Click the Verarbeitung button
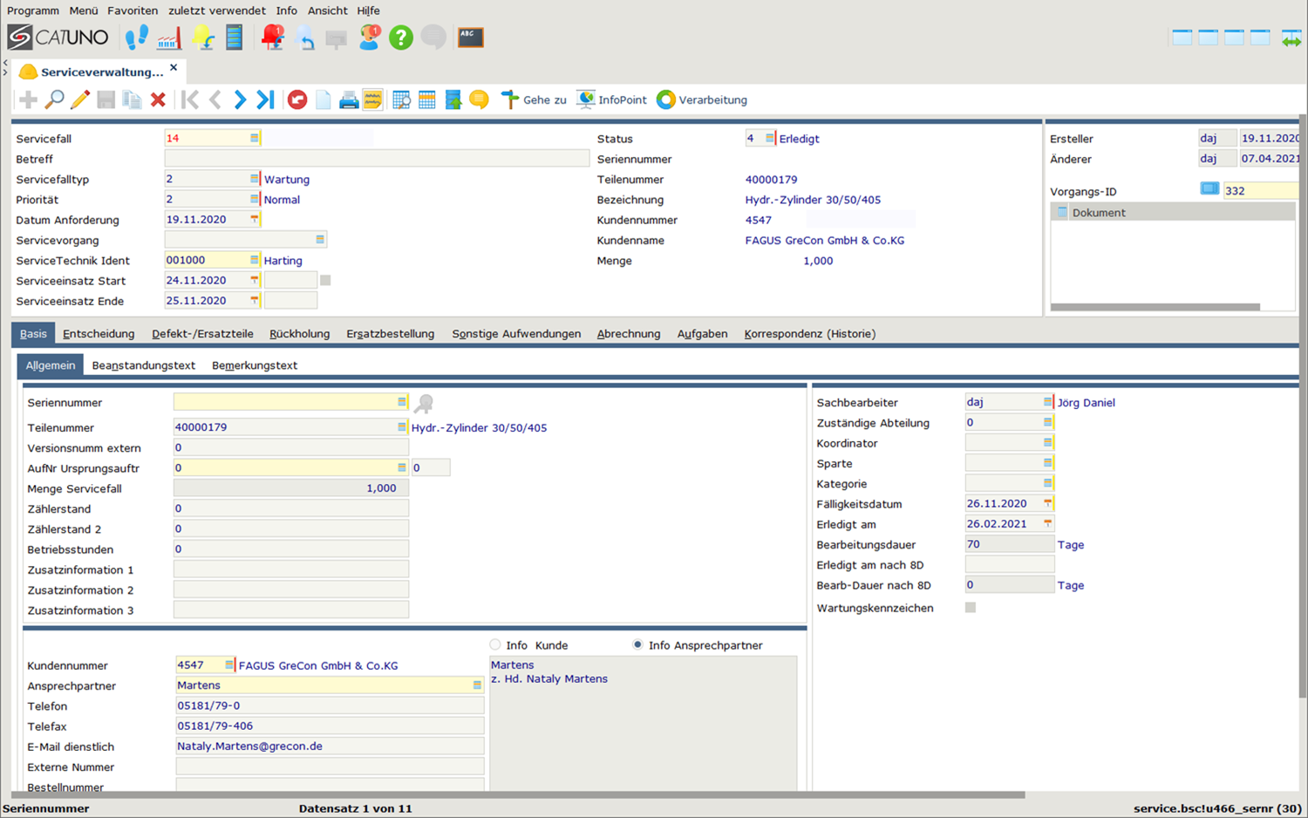The width and height of the screenshot is (1308, 818). tap(702, 100)
